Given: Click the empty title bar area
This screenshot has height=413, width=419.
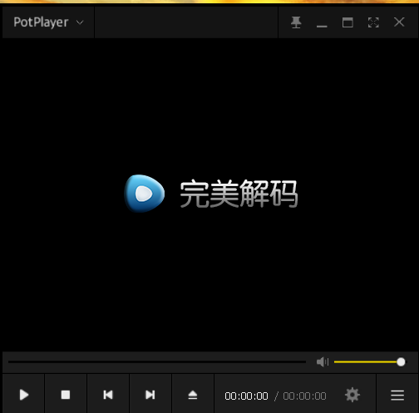Looking at the screenshot, I should tap(186, 22).
